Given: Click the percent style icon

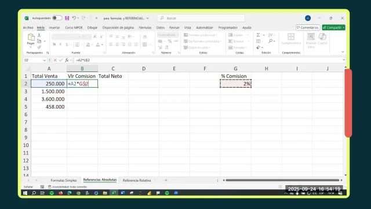Looking at the screenshot, I should [170, 41].
